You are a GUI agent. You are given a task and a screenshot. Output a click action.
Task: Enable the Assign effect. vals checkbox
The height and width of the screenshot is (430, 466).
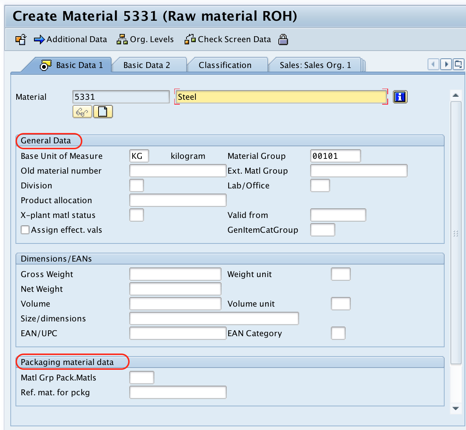[25, 230]
